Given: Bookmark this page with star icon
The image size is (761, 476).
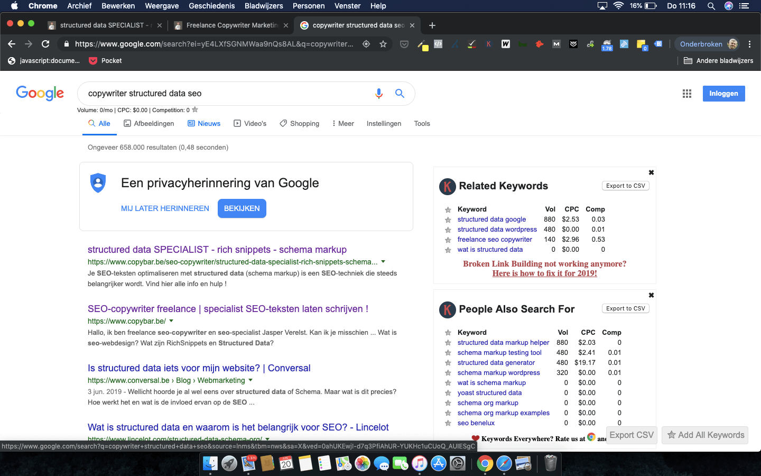Looking at the screenshot, I should [x=383, y=44].
